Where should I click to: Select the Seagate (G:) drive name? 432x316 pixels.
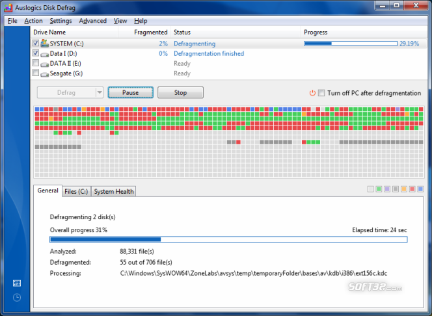click(66, 73)
